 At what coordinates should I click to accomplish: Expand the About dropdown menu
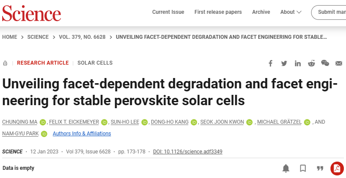291,12
